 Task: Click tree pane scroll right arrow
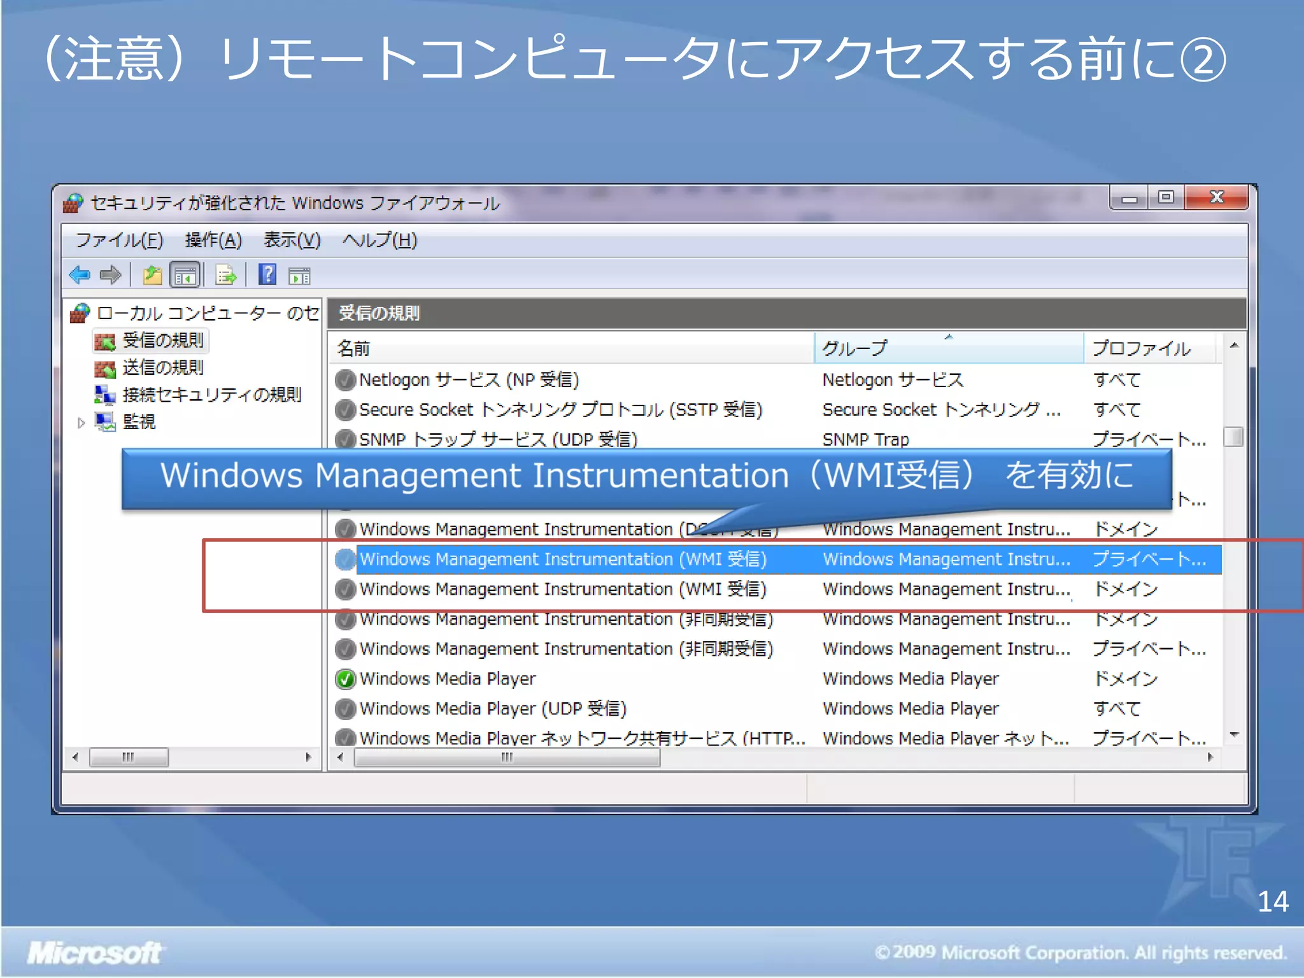[x=309, y=758]
